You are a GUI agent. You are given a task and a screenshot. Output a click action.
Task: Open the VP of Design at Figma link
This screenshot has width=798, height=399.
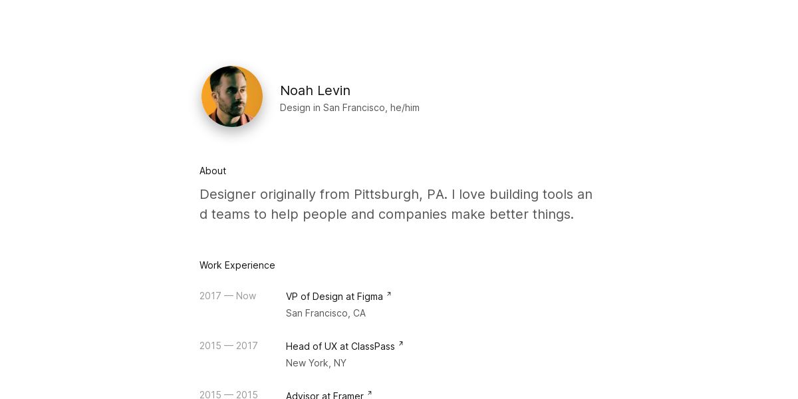click(334, 297)
